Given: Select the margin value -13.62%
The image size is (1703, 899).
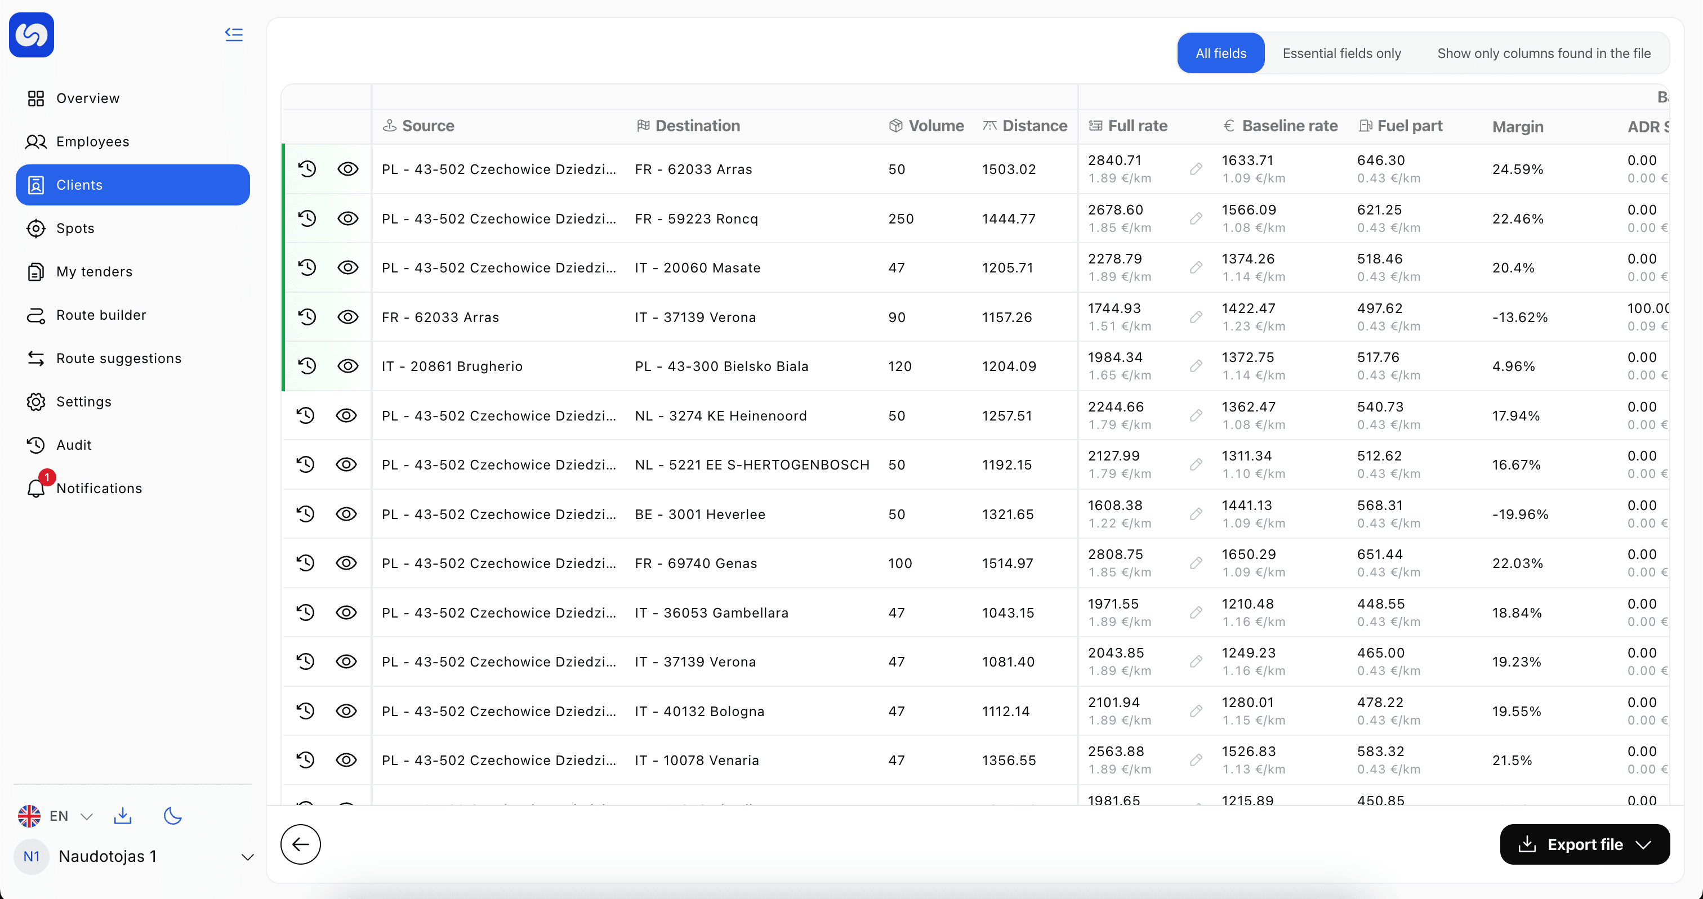Looking at the screenshot, I should (x=1520, y=317).
